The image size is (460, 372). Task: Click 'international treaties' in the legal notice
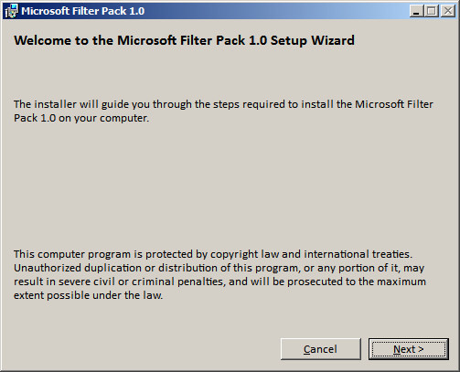(x=358, y=254)
